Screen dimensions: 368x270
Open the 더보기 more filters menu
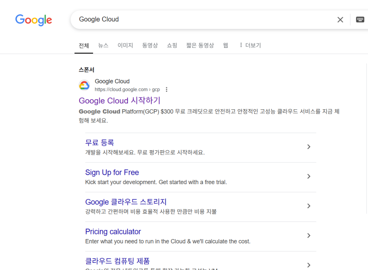point(250,45)
